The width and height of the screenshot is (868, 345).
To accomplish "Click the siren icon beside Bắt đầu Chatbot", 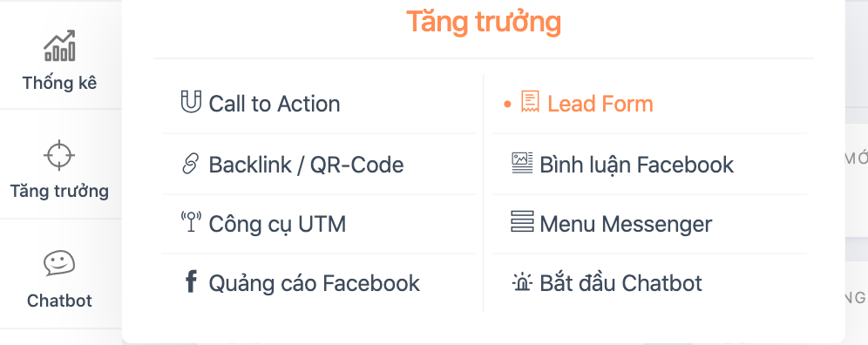I will point(522,282).
